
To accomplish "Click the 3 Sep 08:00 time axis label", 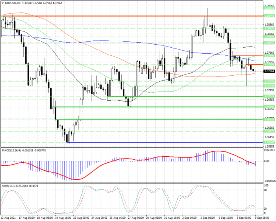I will 208,218.
